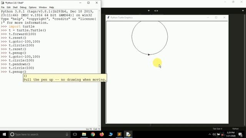246x138 pixels.
Task: Click Python syntax in Sublime status bar
Action: [236, 129]
